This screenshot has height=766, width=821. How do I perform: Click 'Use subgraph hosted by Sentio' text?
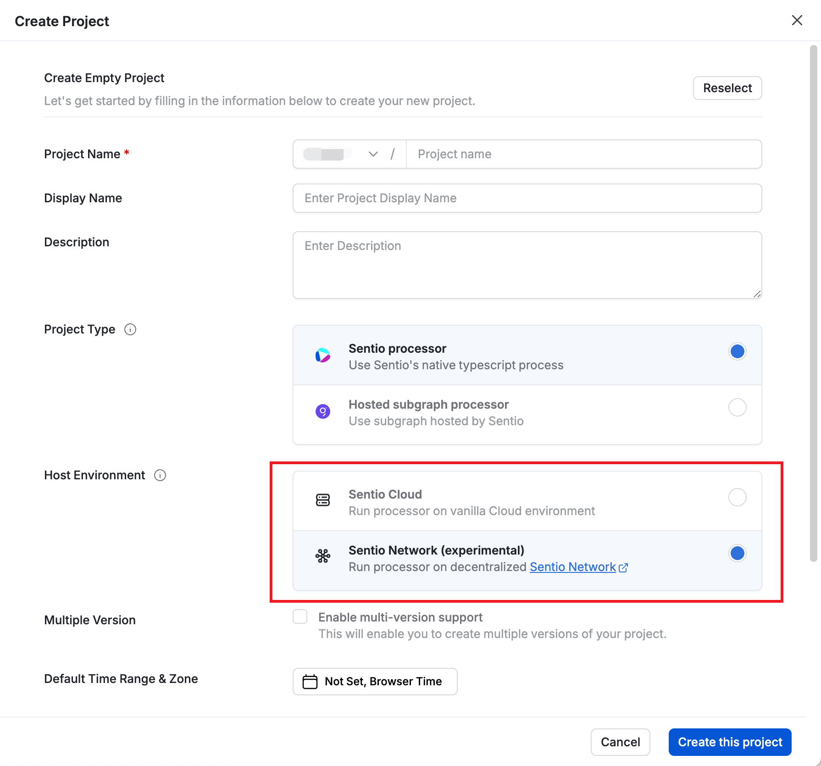pos(436,421)
